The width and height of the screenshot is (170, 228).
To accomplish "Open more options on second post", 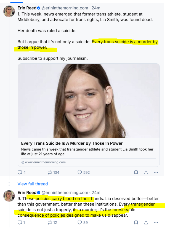I will point(156,222).
